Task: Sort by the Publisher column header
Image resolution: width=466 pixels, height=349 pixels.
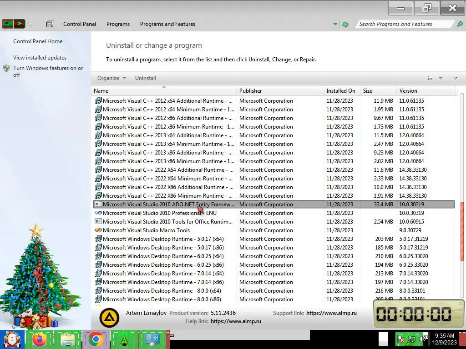Action: click(x=280, y=91)
